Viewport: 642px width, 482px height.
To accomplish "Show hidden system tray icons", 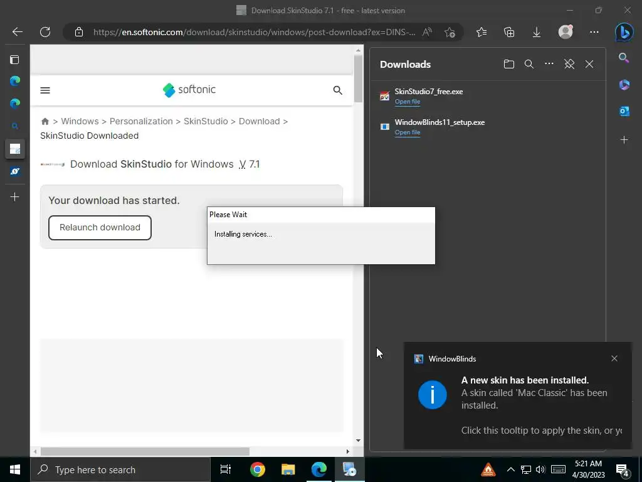I will [510, 469].
